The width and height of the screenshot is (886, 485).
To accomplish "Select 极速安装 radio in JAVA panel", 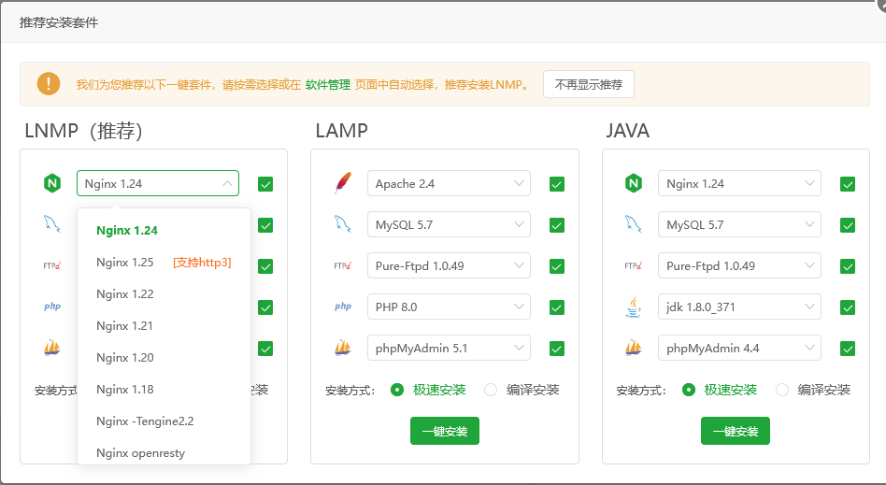I will coord(689,390).
